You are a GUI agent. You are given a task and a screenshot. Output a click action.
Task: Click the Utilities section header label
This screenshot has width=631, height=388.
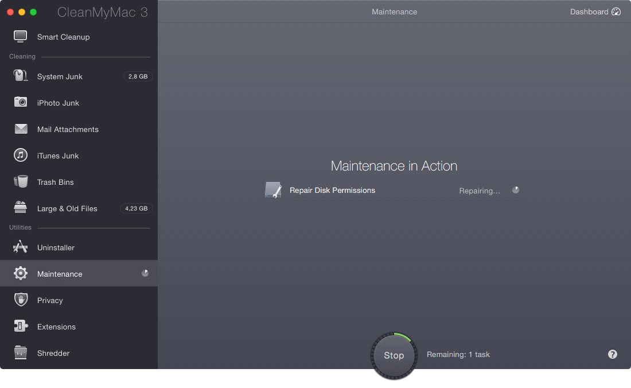[20, 227]
